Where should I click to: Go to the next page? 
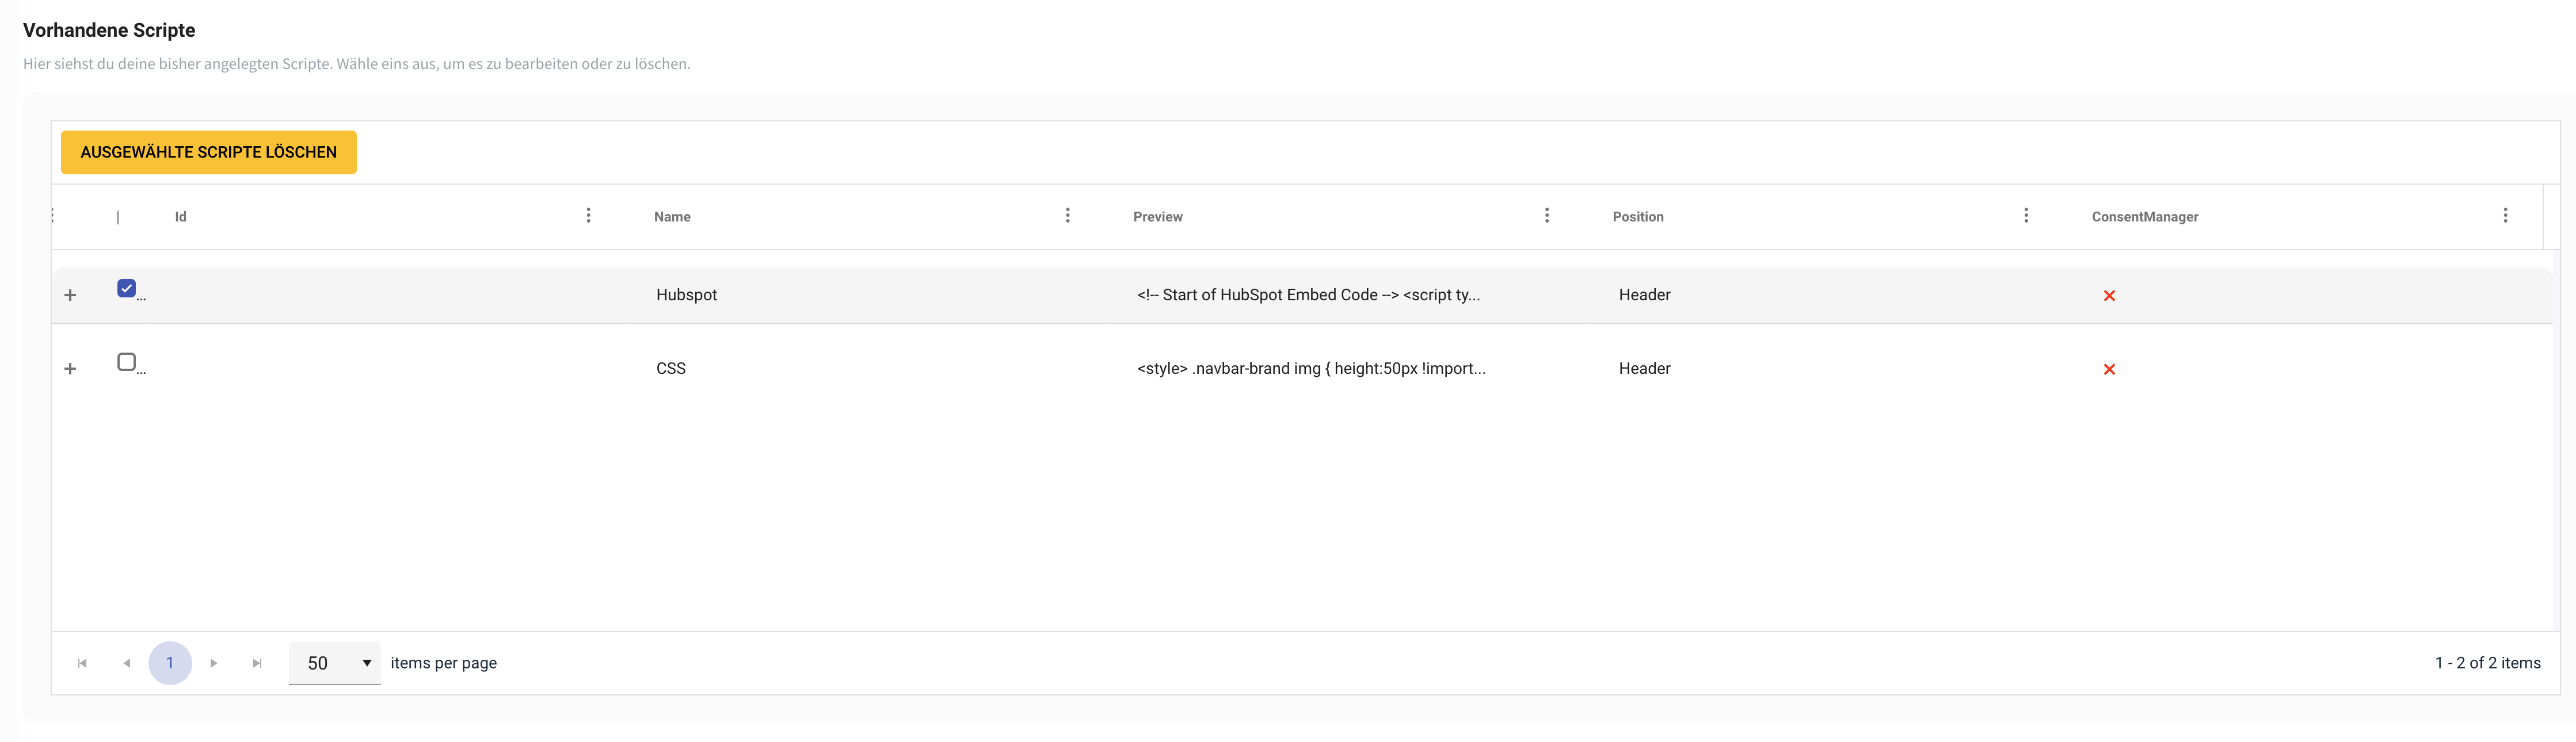213,663
